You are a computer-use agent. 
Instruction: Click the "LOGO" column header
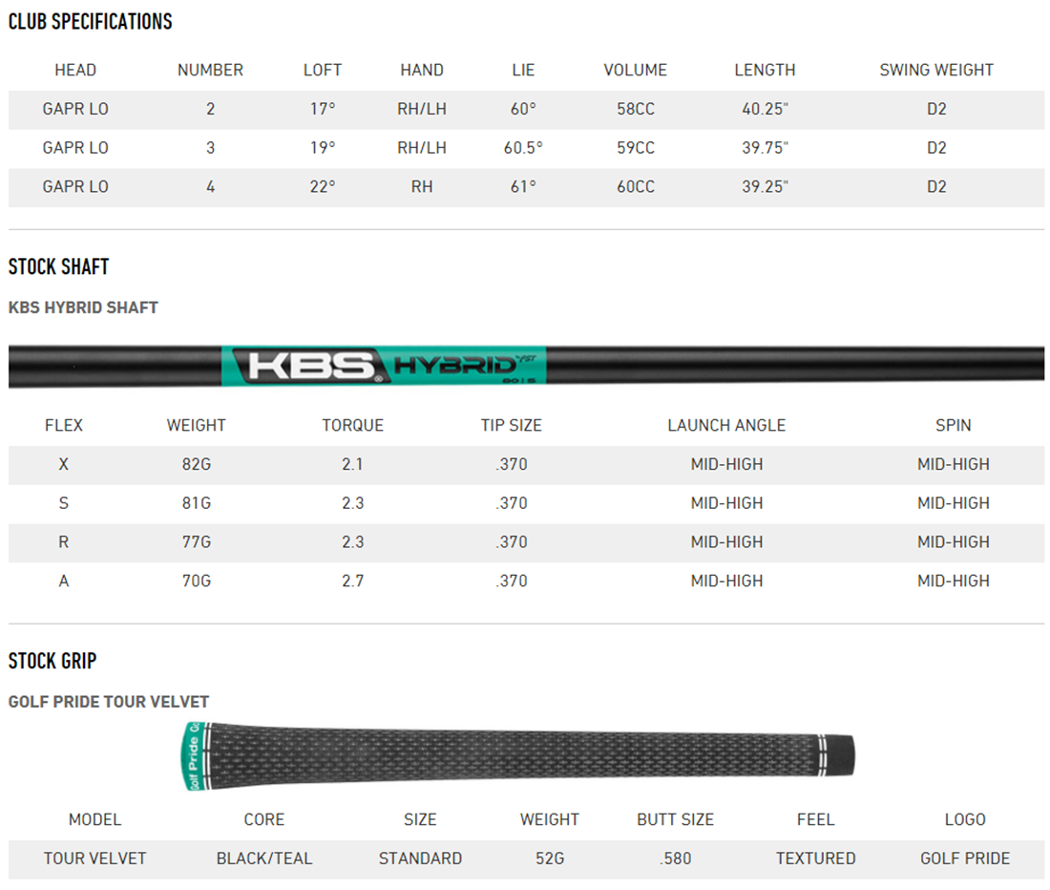pyautogui.click(x=965, y=820)
